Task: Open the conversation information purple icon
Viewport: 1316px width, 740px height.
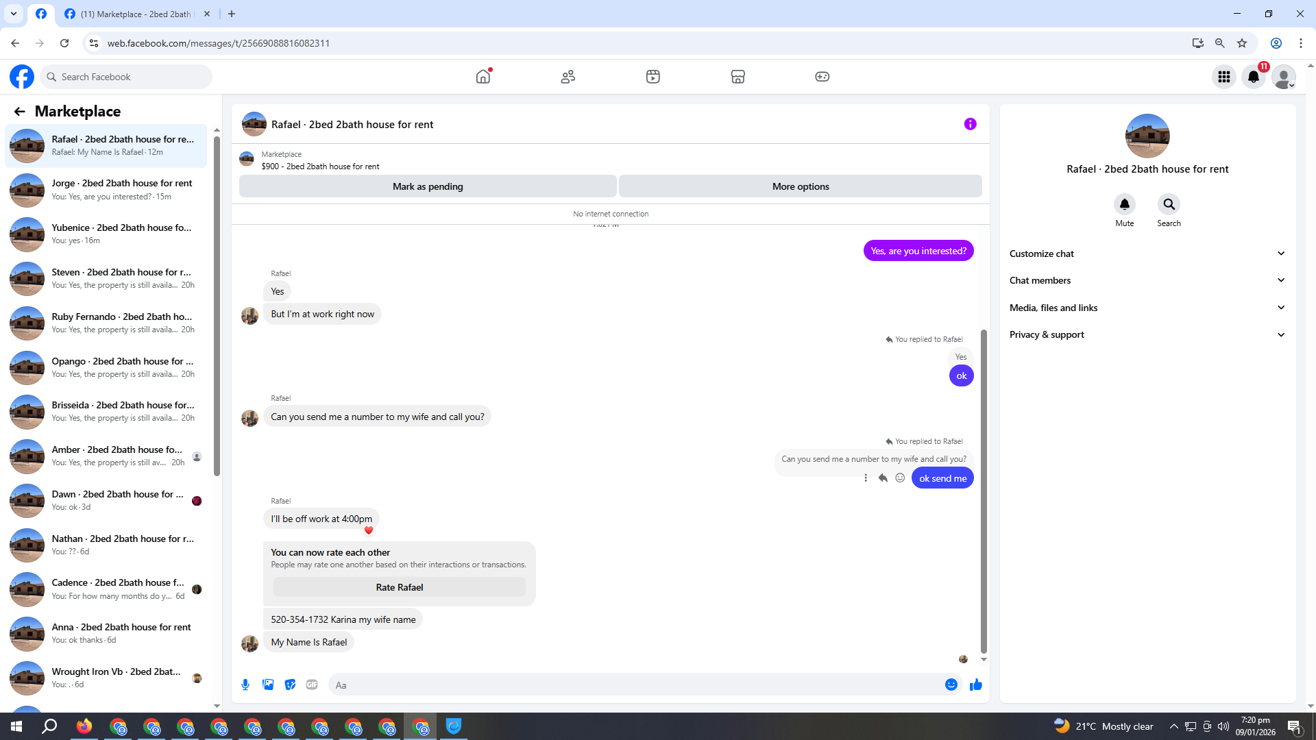Action: point(970,124)
